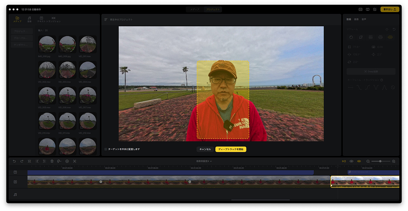Click the trim-left icon in timeline toolbar
The image size is (408, 211).
(37, 161)
